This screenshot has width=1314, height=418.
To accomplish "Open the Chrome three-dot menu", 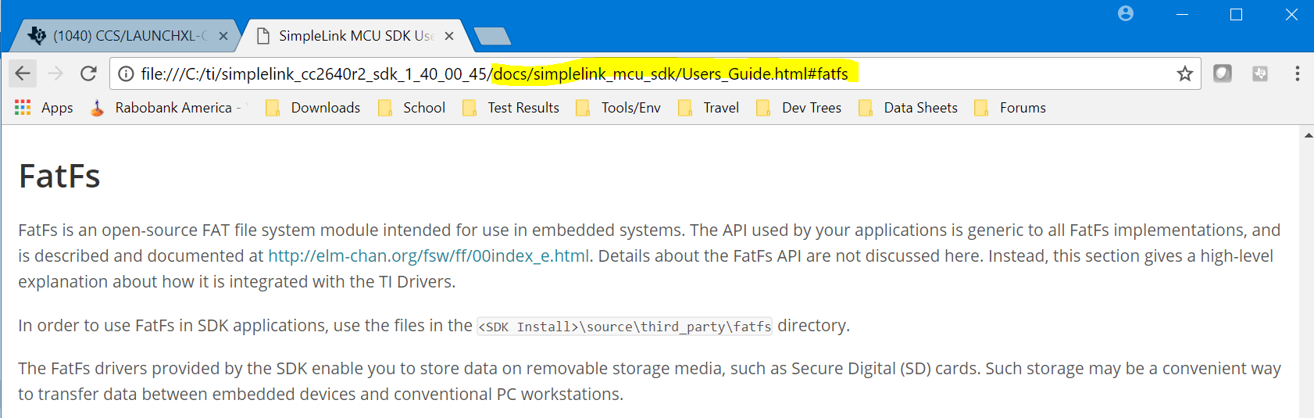I will 1297,73.
